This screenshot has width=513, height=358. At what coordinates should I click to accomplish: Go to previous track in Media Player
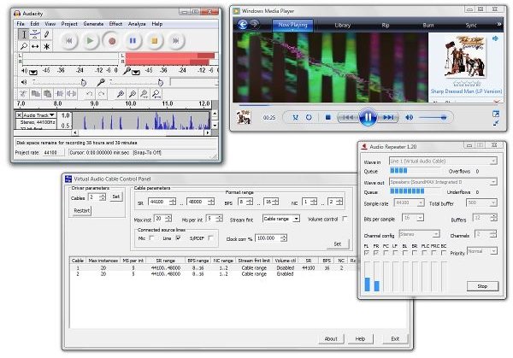coord(348,117)
